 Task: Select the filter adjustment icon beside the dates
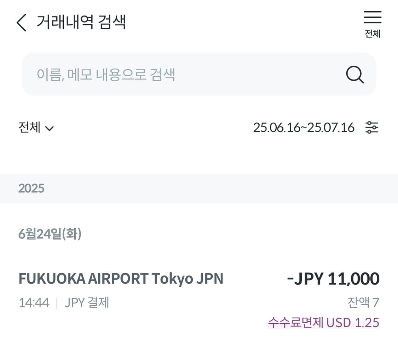(x=372, y=128)
